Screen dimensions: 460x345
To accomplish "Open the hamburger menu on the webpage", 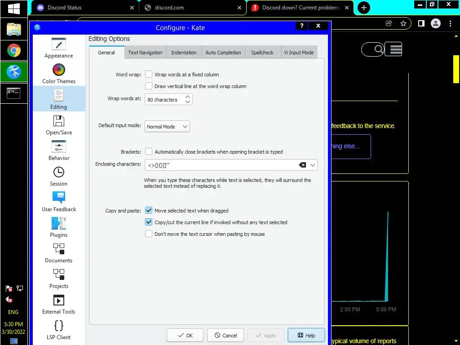I will [x=394, y=49].
